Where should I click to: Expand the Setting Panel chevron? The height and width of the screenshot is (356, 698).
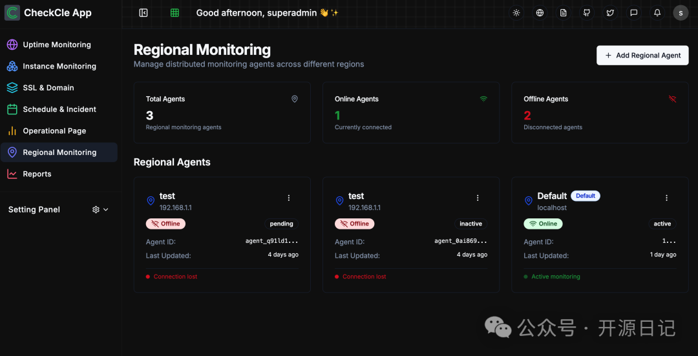click(106, 209)
